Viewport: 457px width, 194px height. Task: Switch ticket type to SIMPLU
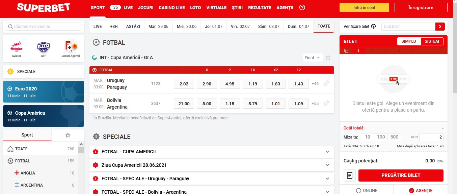[409, 41]
